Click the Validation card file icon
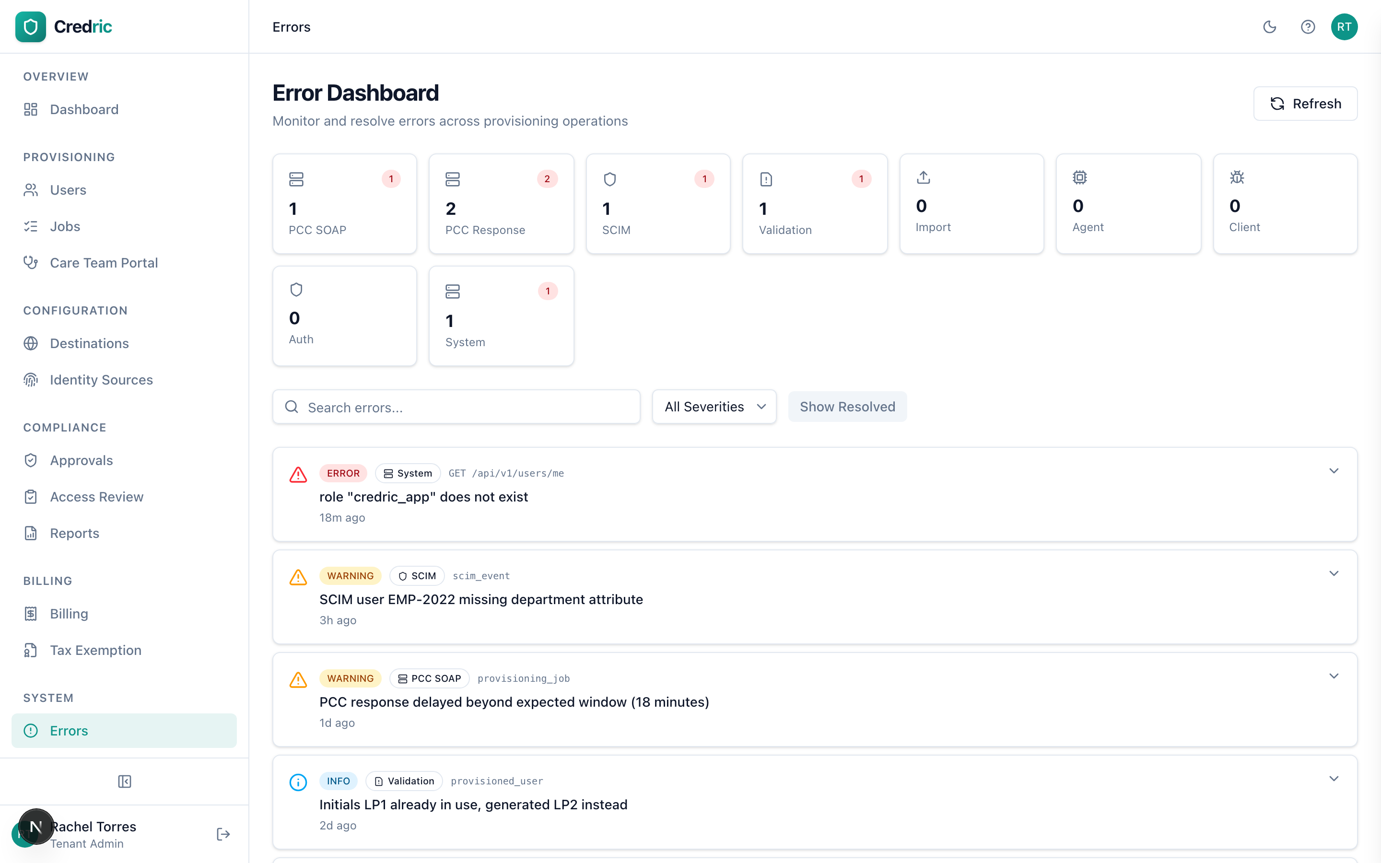 coord(766,179)
